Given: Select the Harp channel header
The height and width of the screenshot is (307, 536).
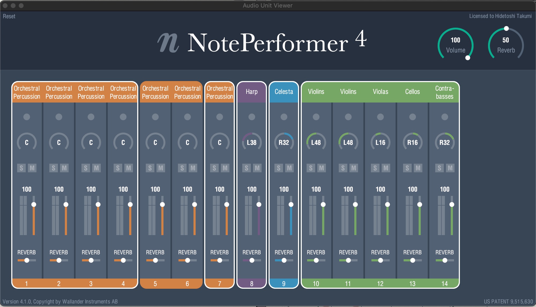Looking at the screenshot, I should coord(252,92).
